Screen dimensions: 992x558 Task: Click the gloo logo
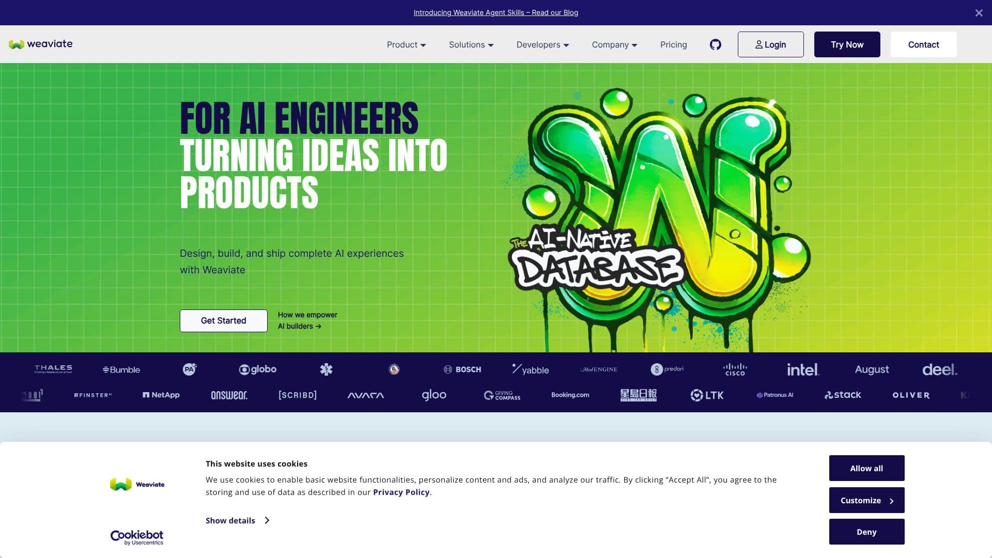(x=434, y=395)
